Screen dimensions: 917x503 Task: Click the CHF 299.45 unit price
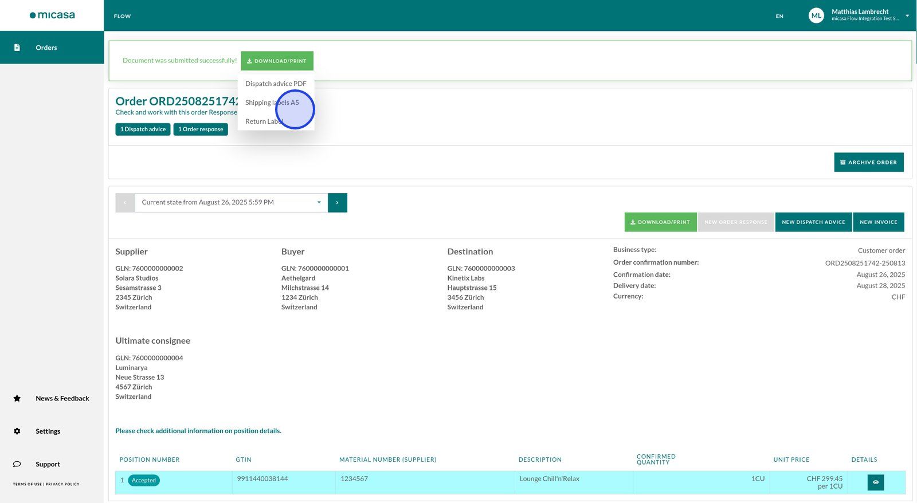click(x=825, y=479)
